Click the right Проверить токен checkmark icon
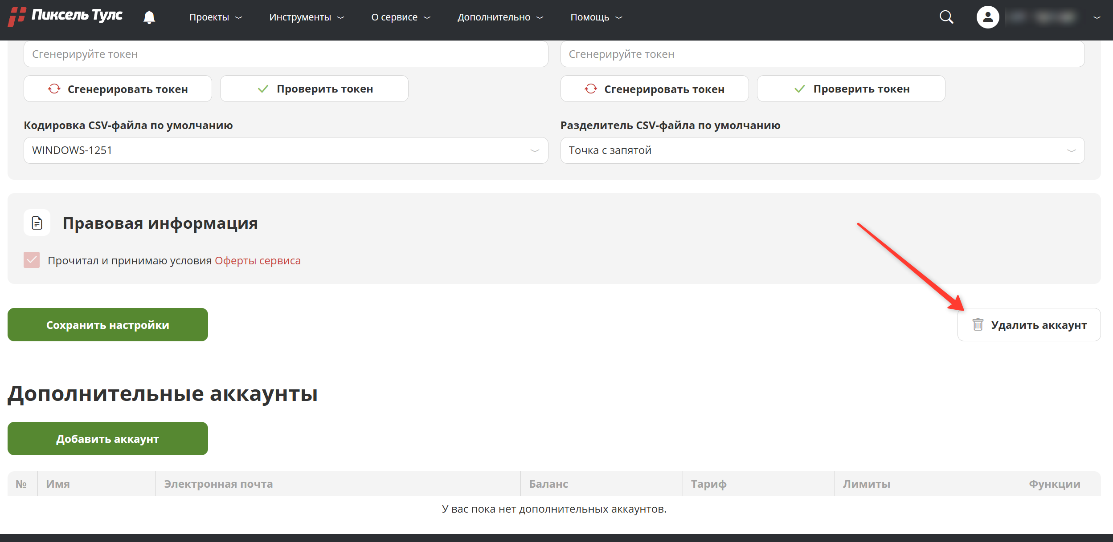The height and width of the screenshot is (542, 1113). pos(800,89)
